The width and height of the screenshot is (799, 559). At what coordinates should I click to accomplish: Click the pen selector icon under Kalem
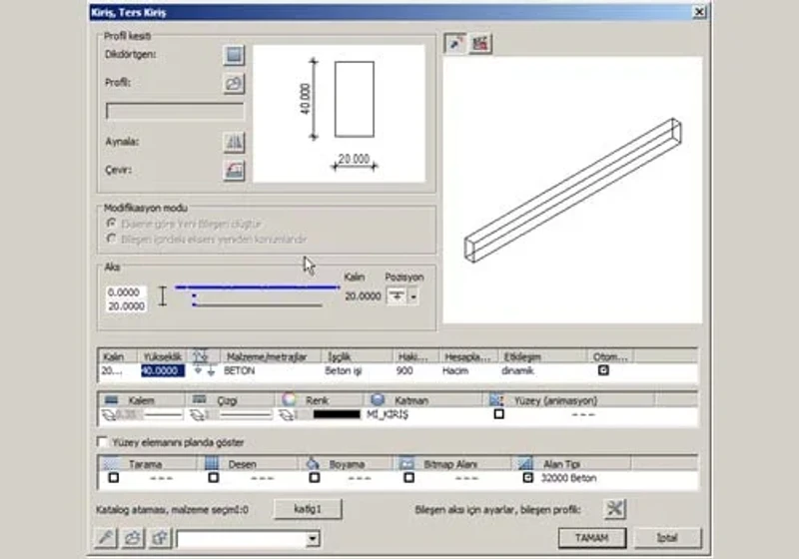109,415
